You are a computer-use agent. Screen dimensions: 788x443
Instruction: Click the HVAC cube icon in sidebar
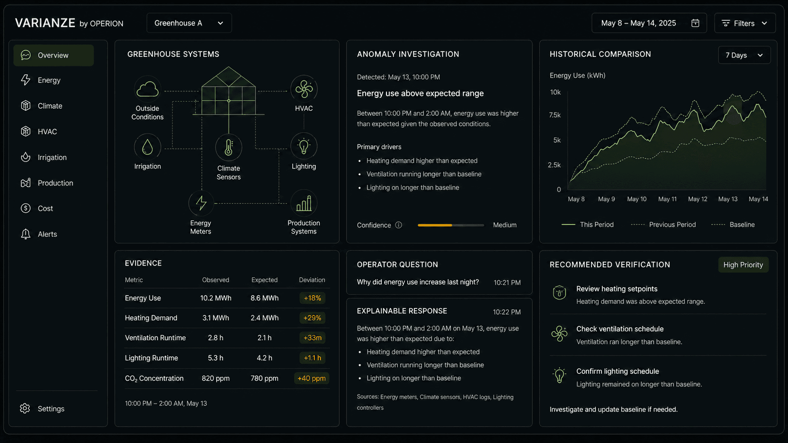(x=25, y=131)
